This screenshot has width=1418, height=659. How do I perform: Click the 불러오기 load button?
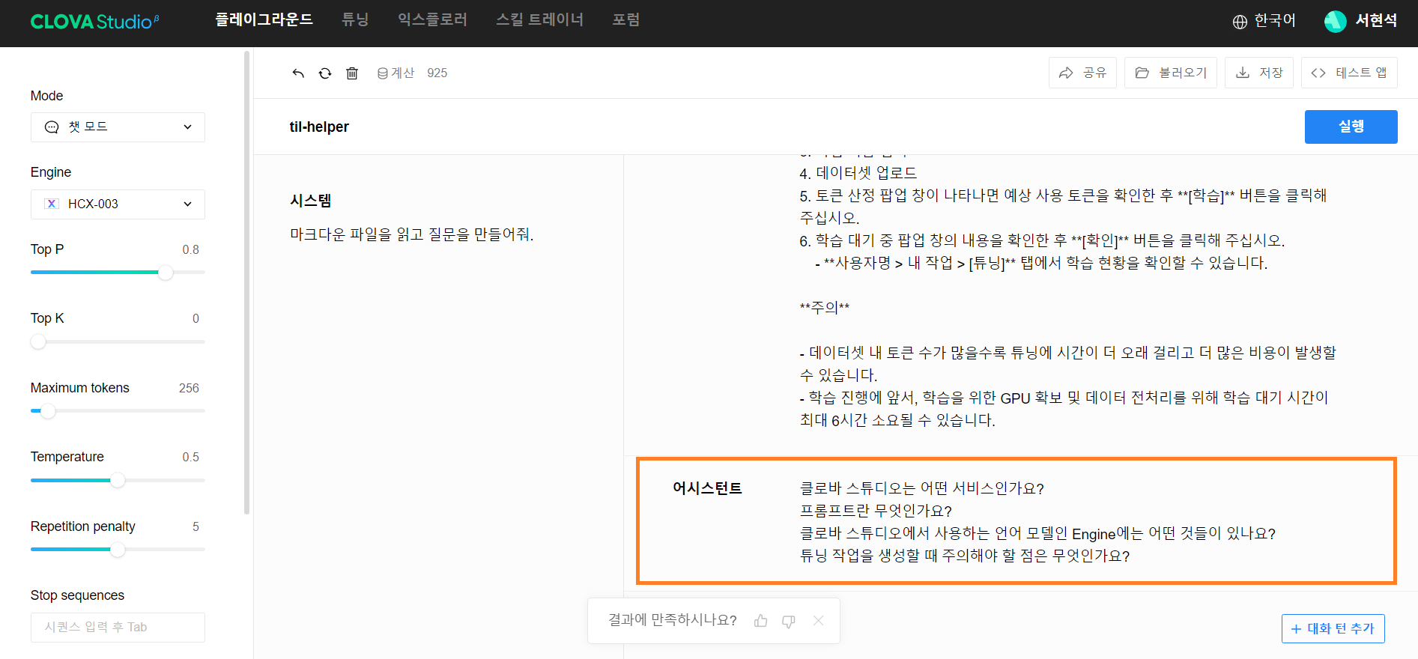click(1171, 73)
